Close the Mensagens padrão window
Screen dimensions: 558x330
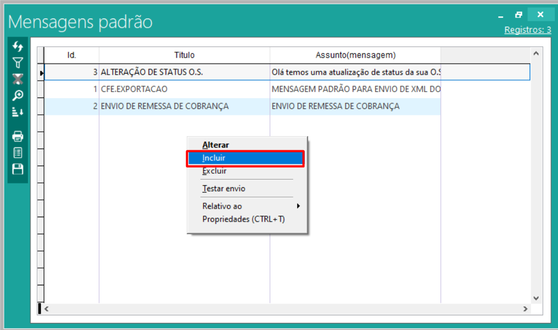(x=541, y=14)
